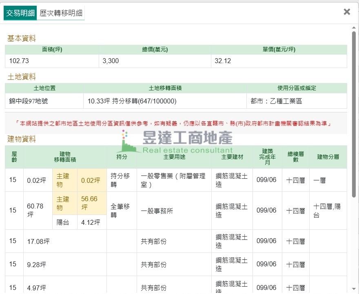
Task: Open the 歷次轉移明細 tab
Action: point(61,13)
